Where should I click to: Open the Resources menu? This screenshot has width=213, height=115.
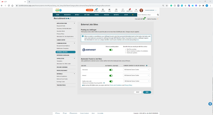tap(67, 15)
